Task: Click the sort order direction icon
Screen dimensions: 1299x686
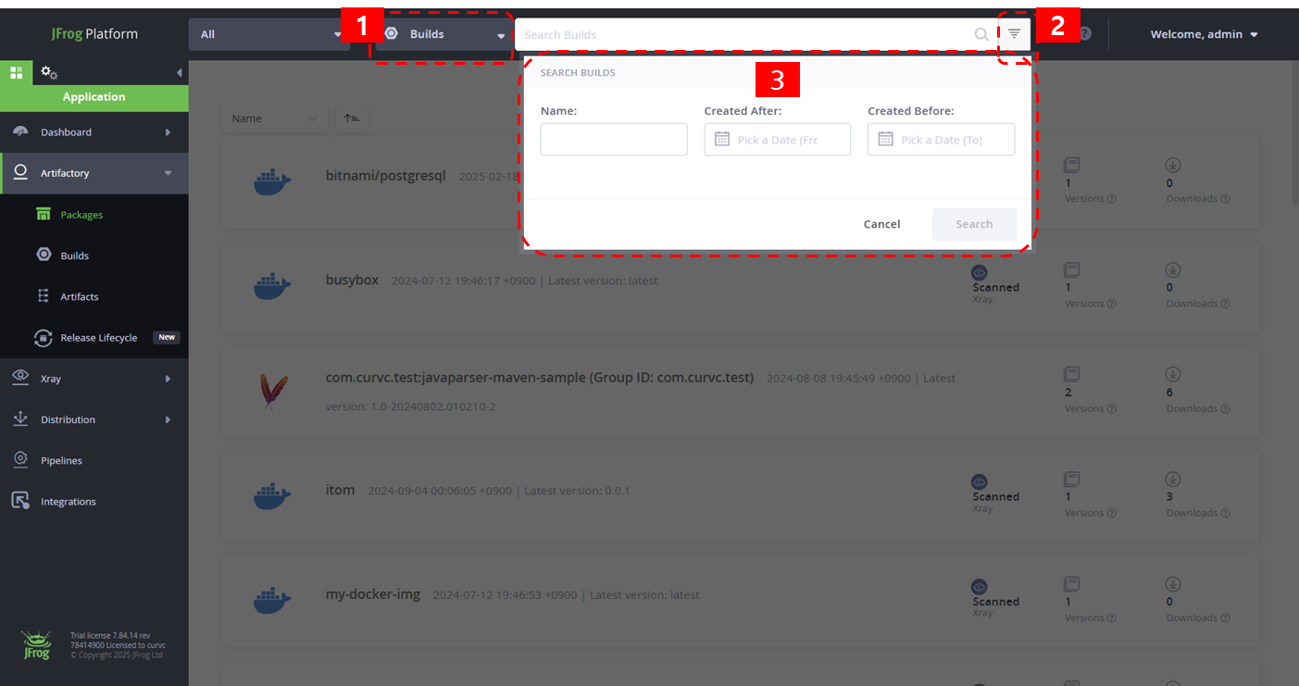Action: (351, 118)
